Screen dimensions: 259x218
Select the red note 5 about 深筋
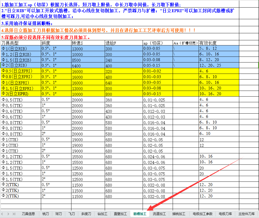point(120,37)
